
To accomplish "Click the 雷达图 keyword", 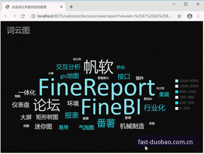I will (x=77, y=59).
